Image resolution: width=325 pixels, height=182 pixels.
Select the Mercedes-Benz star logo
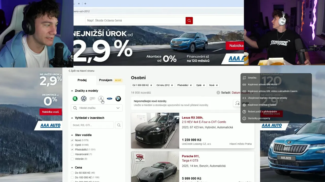pyautogui.click(x=101, y=99)
